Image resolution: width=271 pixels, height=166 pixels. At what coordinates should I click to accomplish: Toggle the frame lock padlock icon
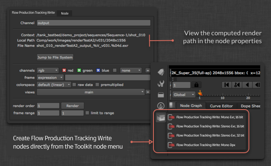coord(196,85)
